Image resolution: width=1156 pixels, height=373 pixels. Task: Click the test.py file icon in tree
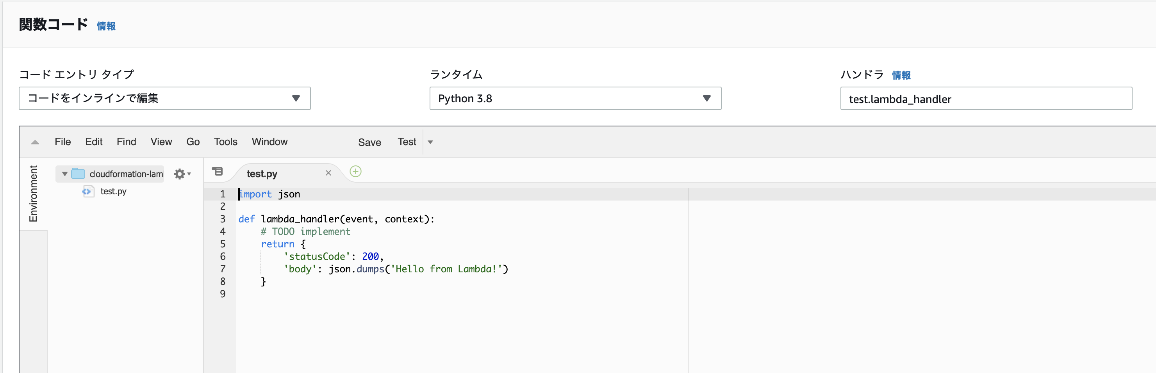(x=87, y=192)
